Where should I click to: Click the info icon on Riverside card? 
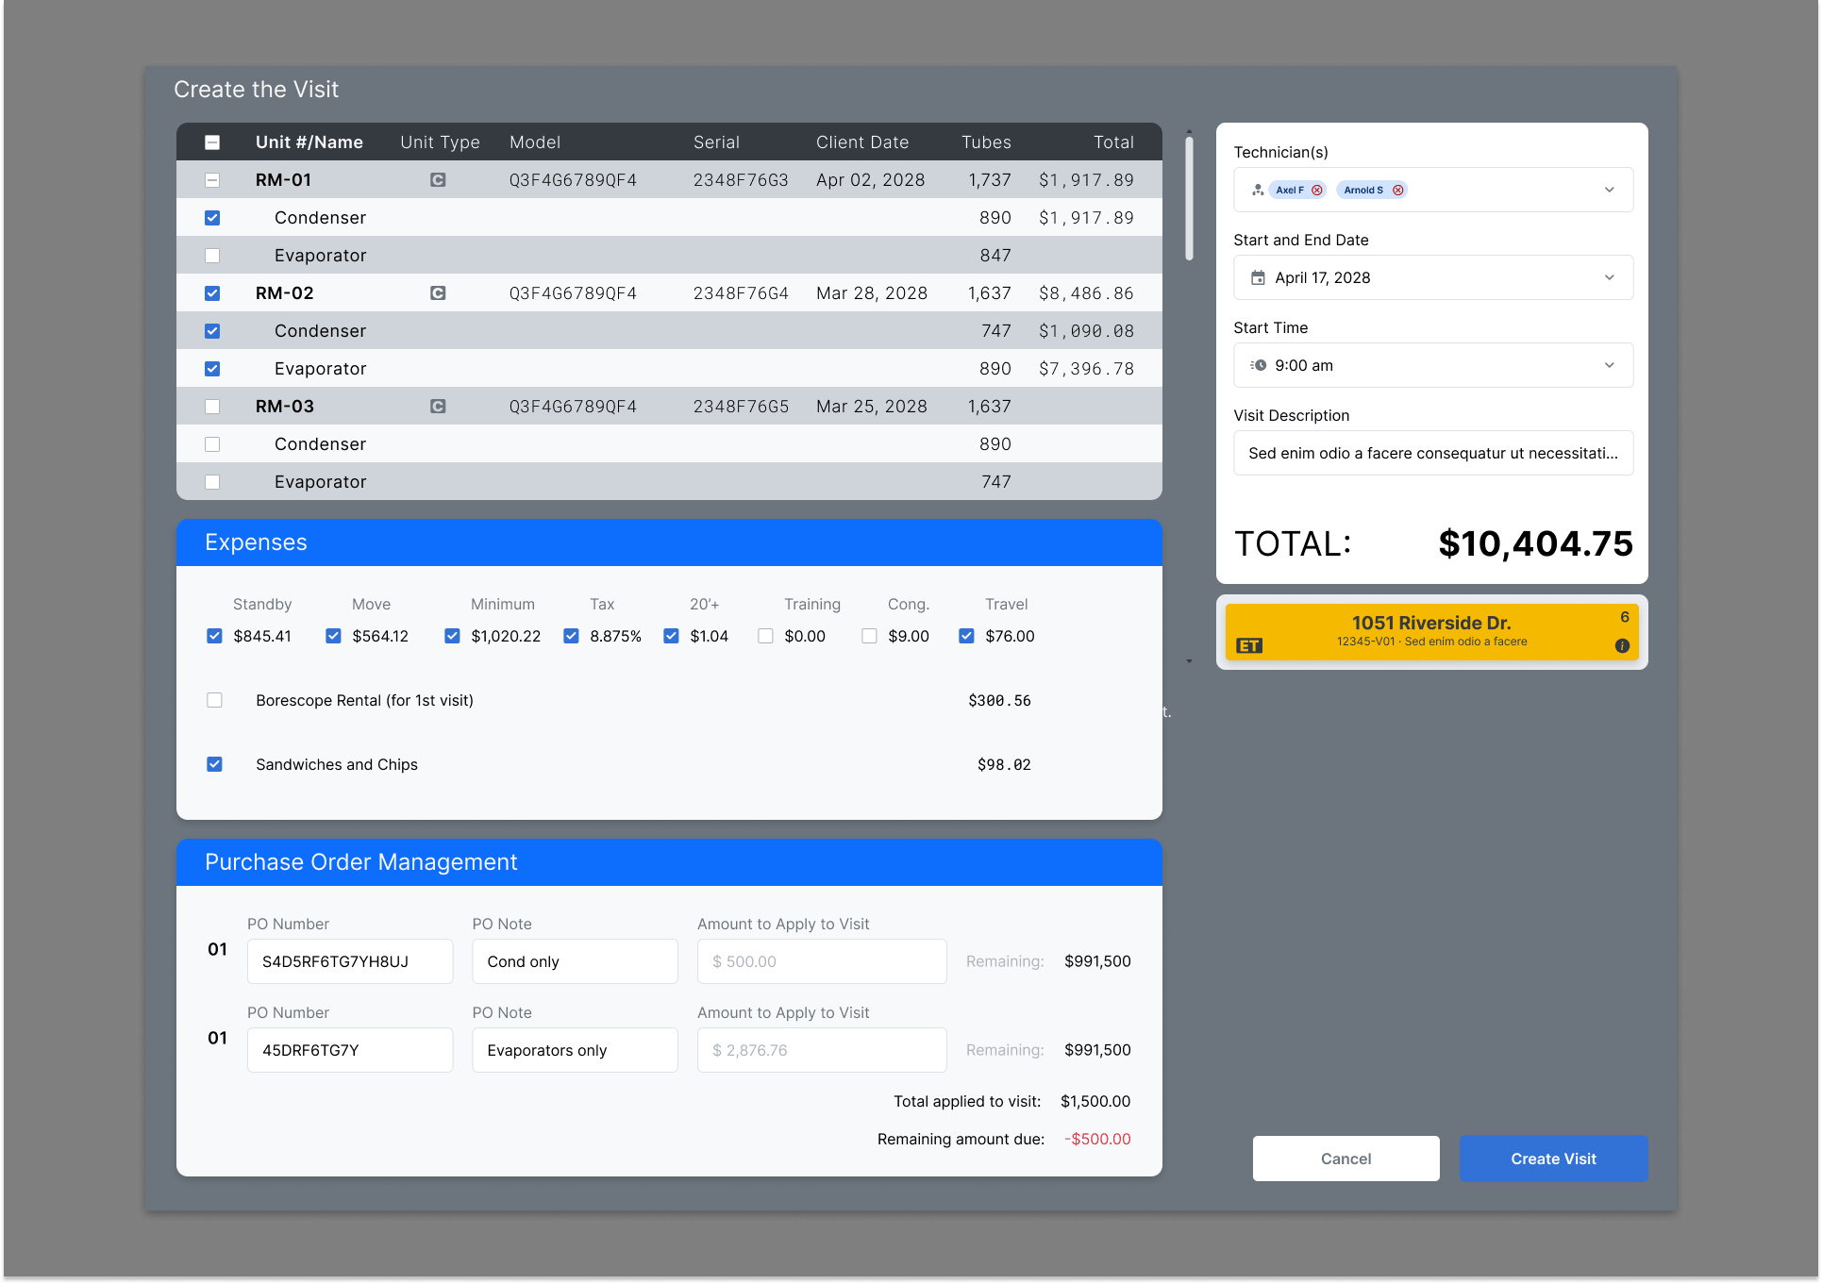tap(1622, 645)
